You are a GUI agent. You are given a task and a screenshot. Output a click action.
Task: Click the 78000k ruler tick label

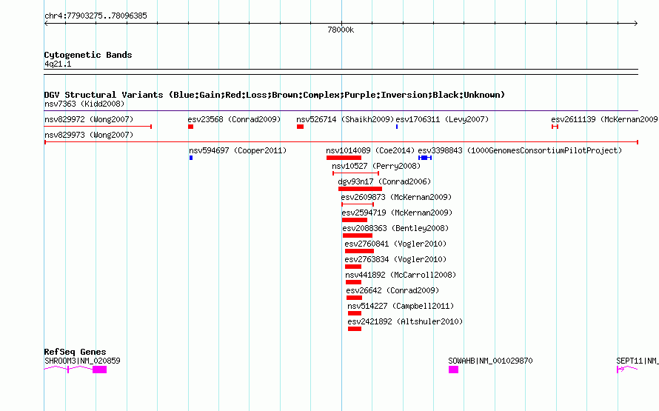[341, 30]
